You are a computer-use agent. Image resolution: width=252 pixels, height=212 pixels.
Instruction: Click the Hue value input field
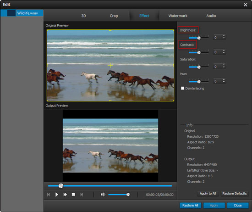(218, 81)
